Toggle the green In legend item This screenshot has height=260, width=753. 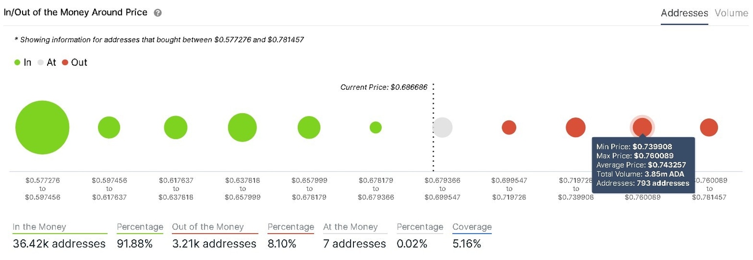pos(23,62)
